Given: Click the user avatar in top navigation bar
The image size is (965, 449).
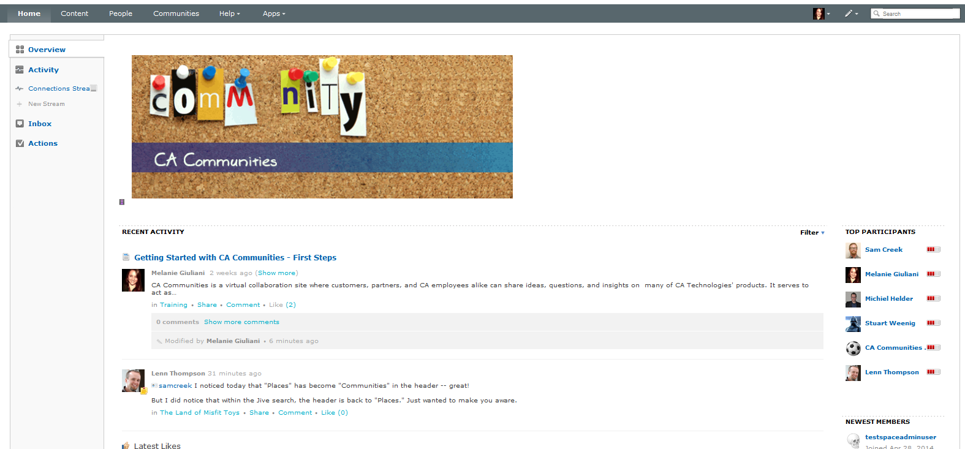Looking at the screenshot, I should (x=819, y=13).
